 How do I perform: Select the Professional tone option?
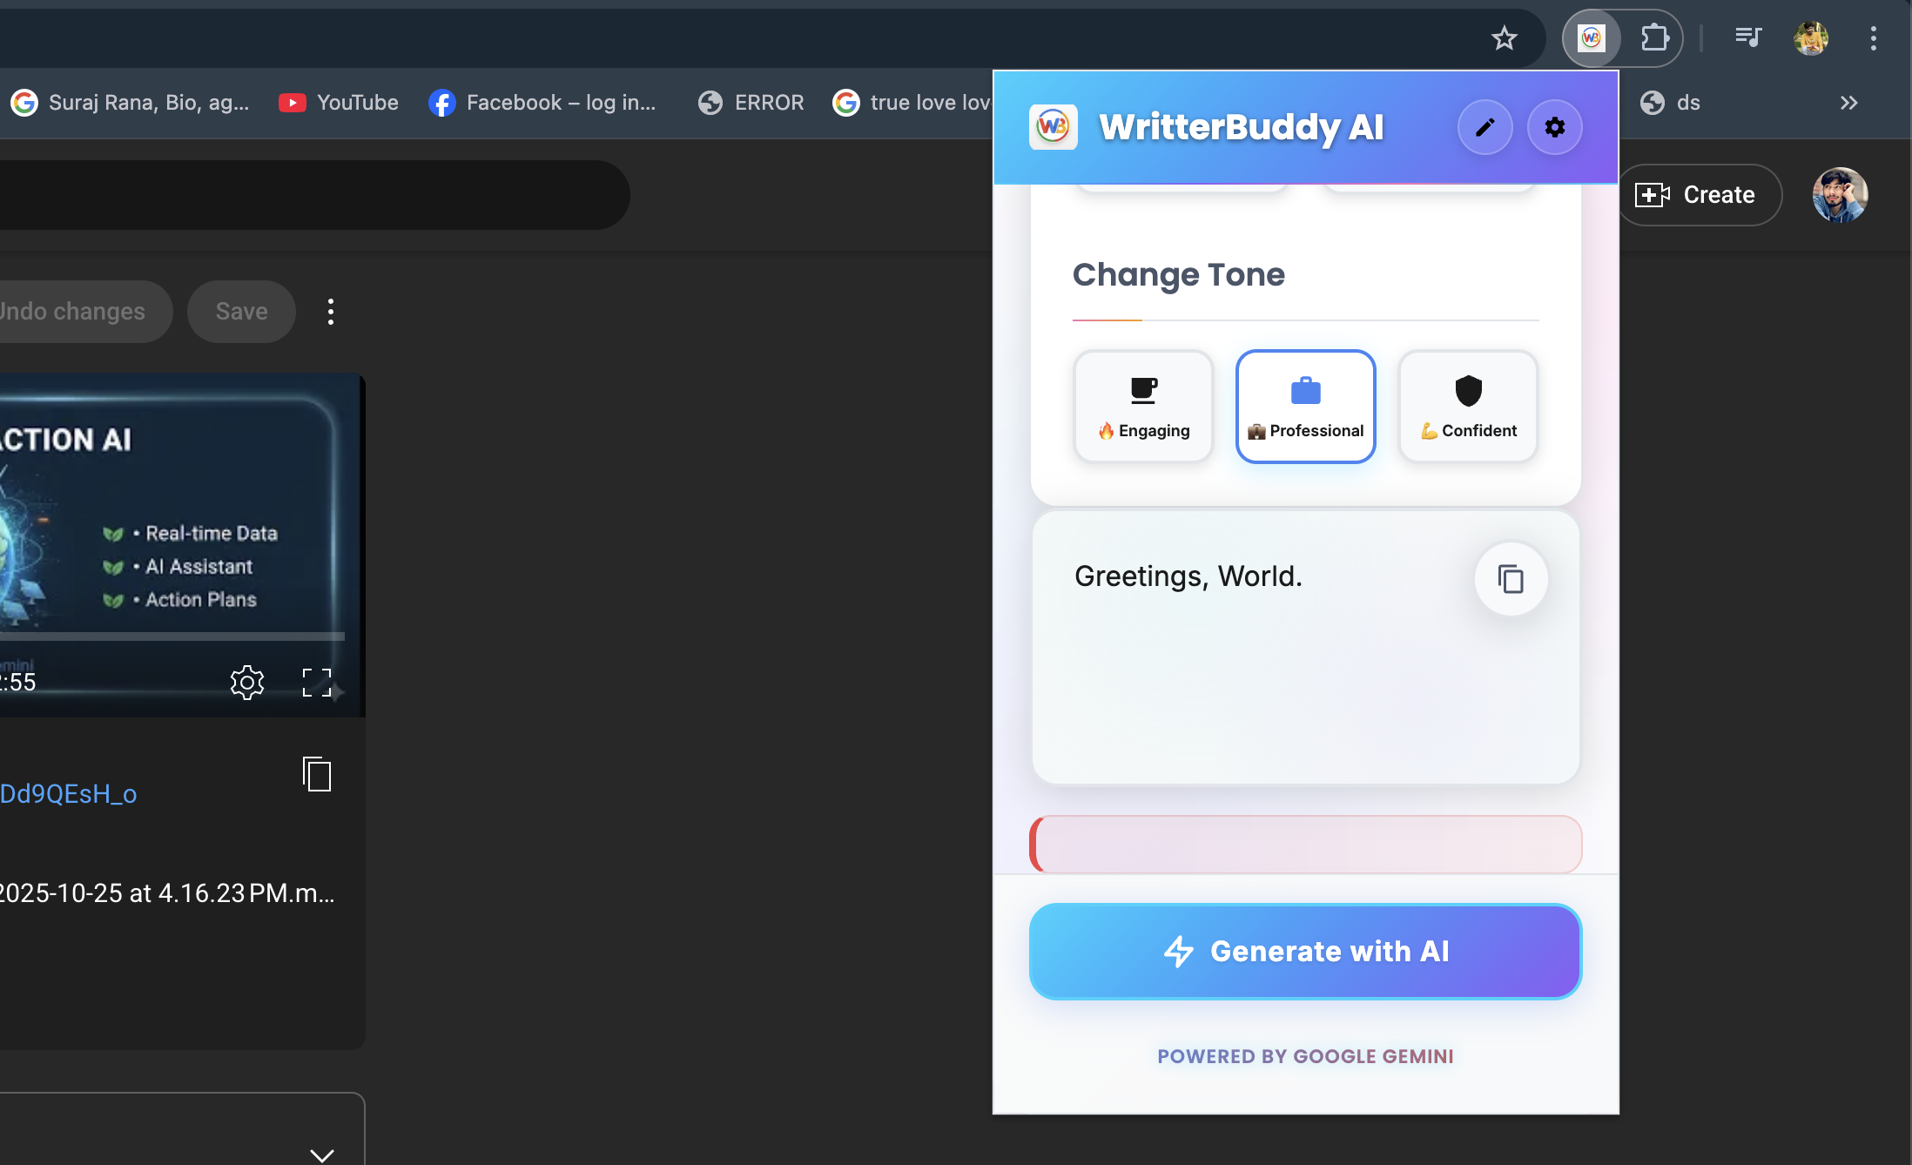click(x=1305, y=407)
